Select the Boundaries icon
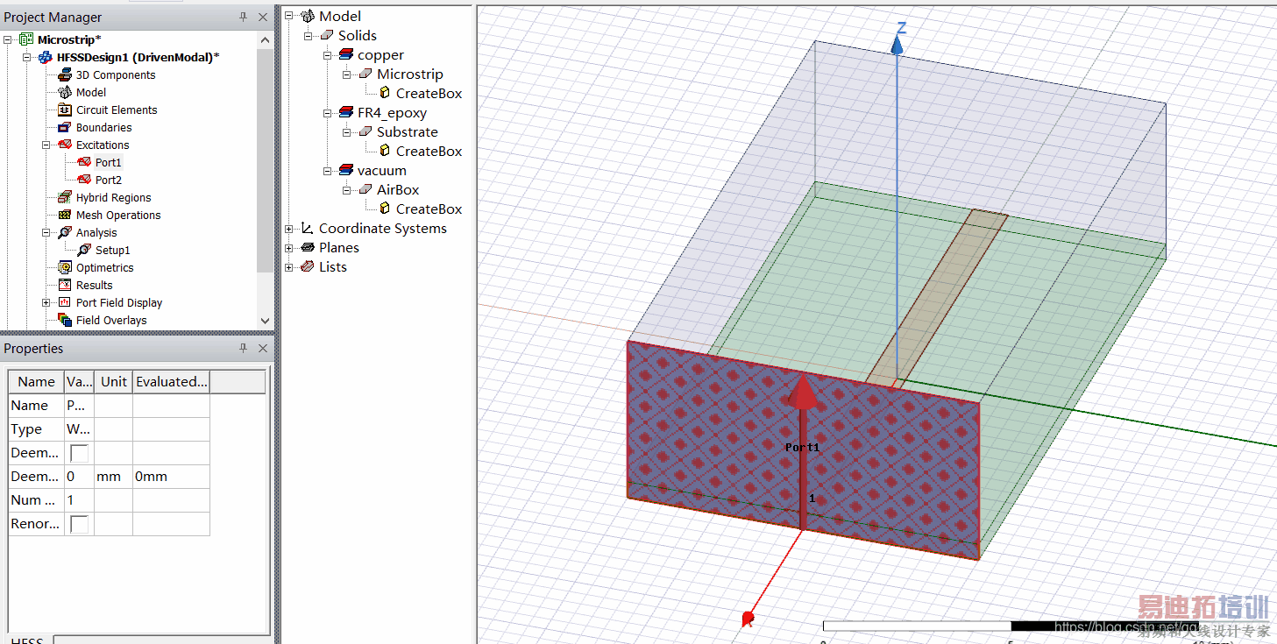Viewport: 1277px width, 644px height. (x=65, y=127)
